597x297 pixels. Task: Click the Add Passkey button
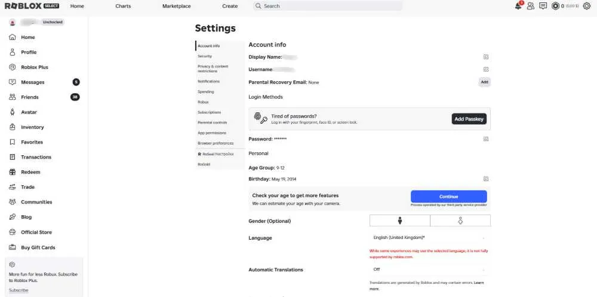[469, 119]
